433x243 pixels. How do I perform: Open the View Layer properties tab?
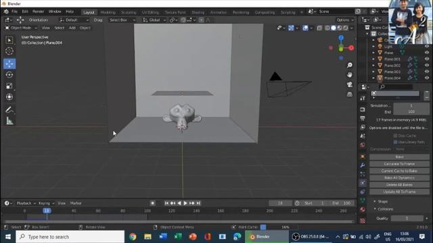pyautogui.click(x=363, y=127)
